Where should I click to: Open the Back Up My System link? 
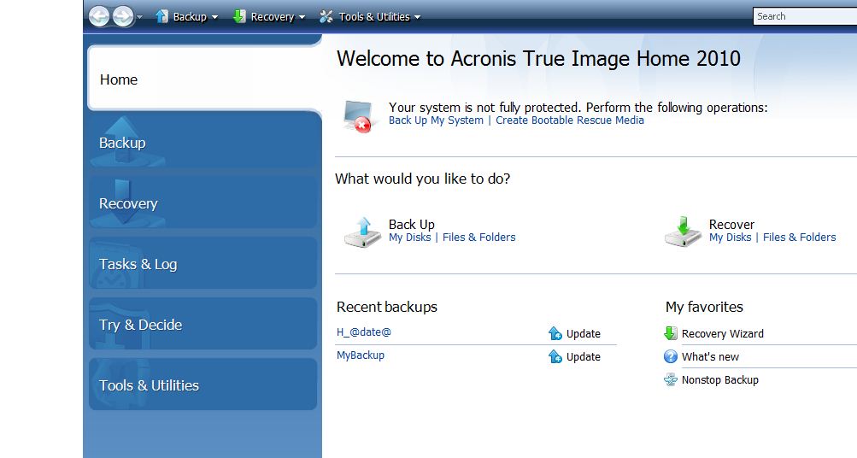click(x=436, y=120)
